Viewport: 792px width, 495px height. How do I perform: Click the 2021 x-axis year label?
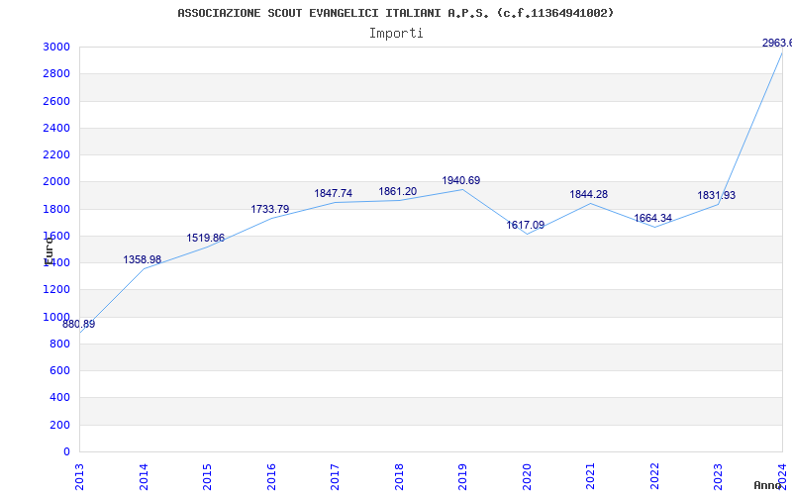click(x=591, y=476)
